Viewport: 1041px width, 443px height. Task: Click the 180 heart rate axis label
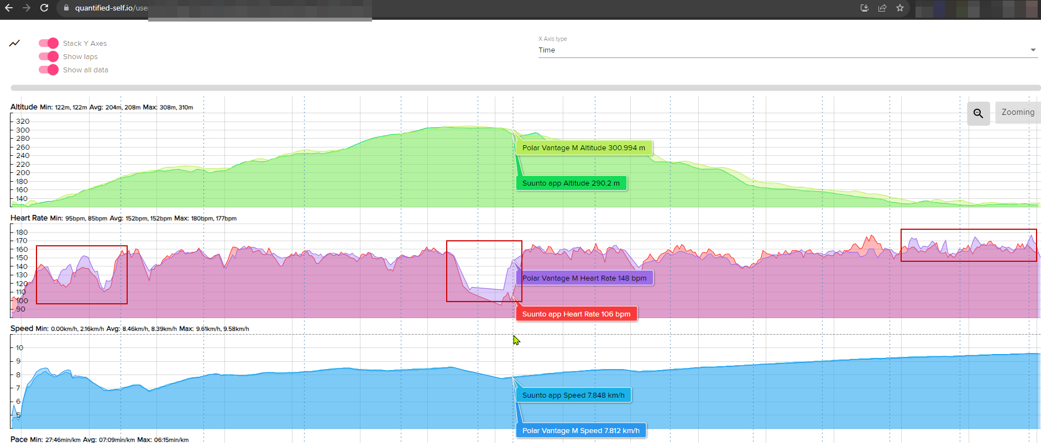point(22,232)
